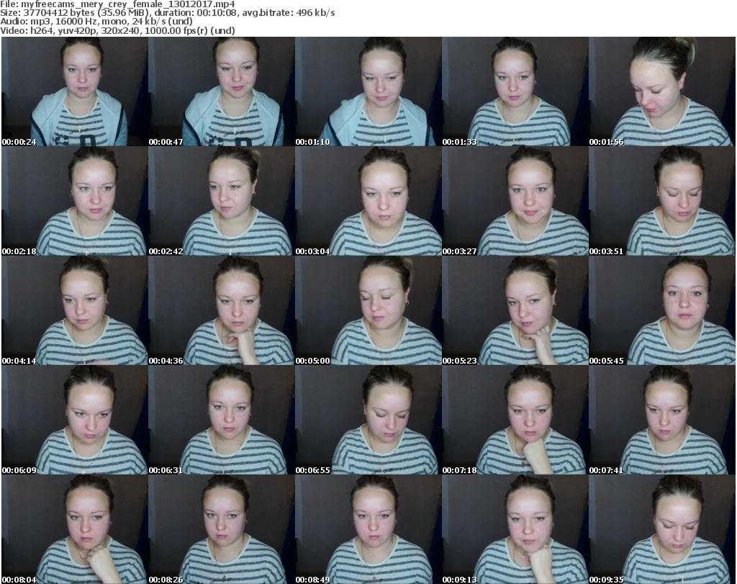Select the thumbnail stamped 00:00:24
This screenshot has height=584, width=737.
[75, 91]
